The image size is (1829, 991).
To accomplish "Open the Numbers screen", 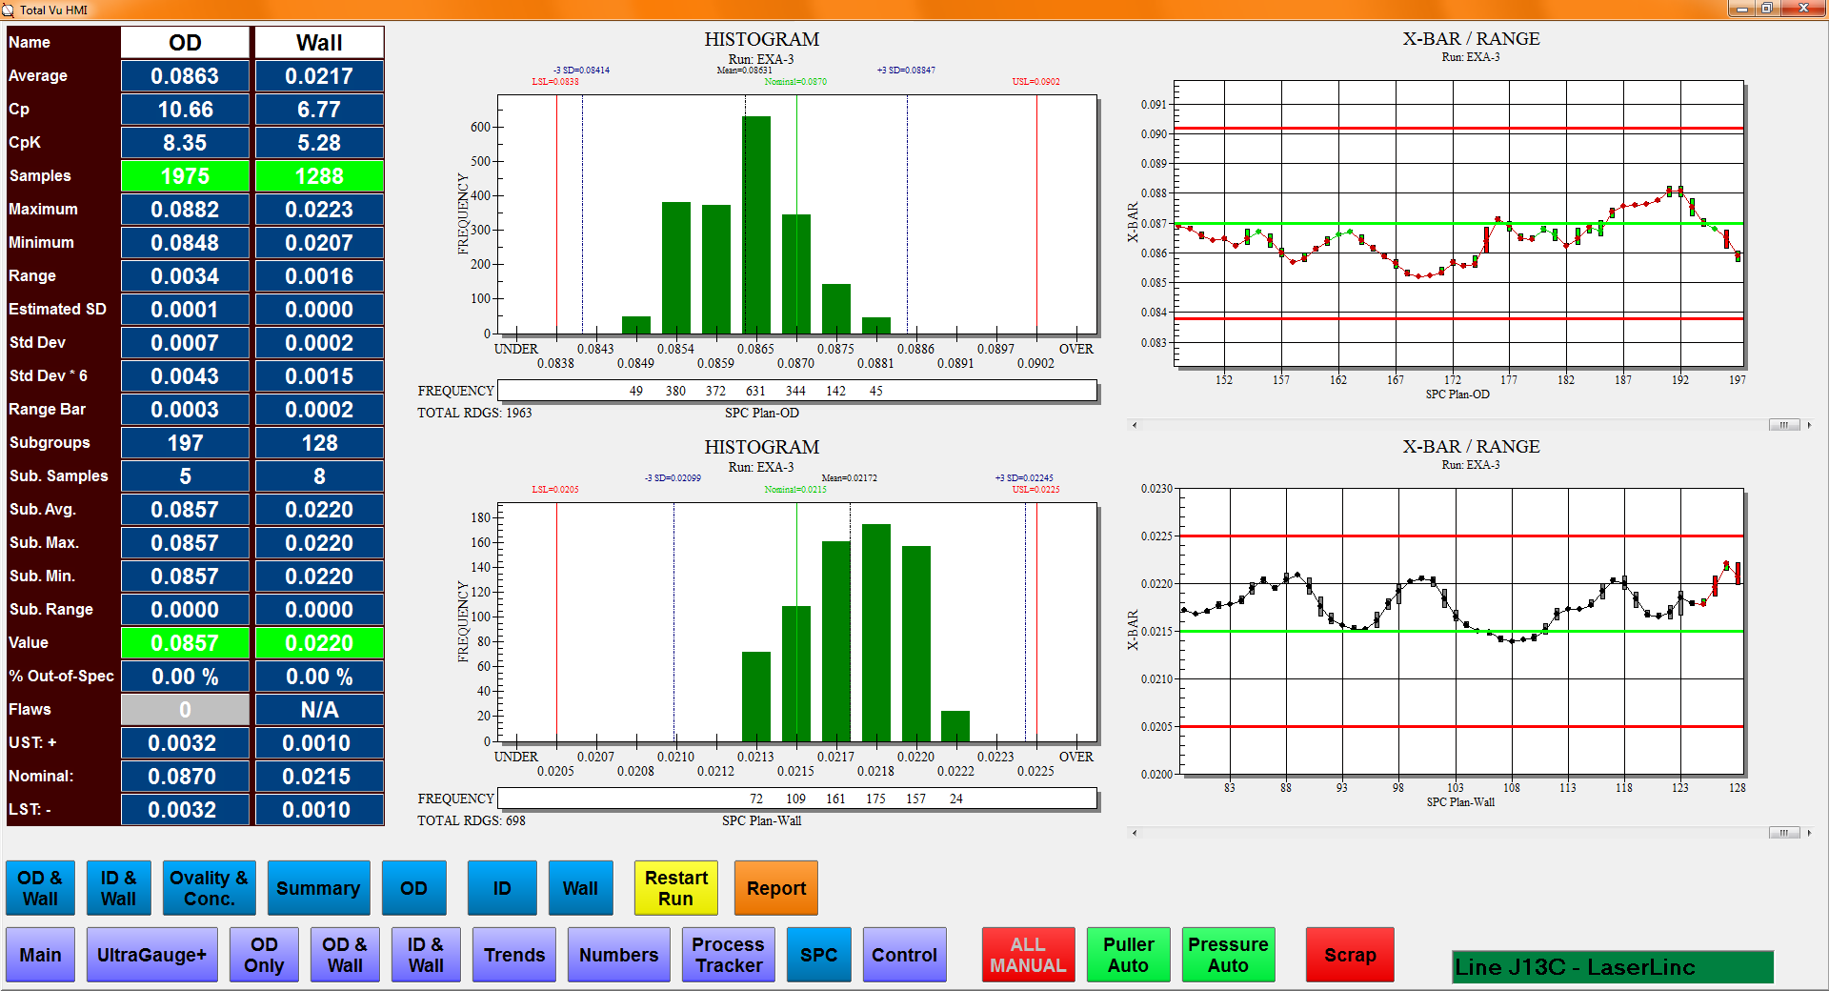I will 618,955.
